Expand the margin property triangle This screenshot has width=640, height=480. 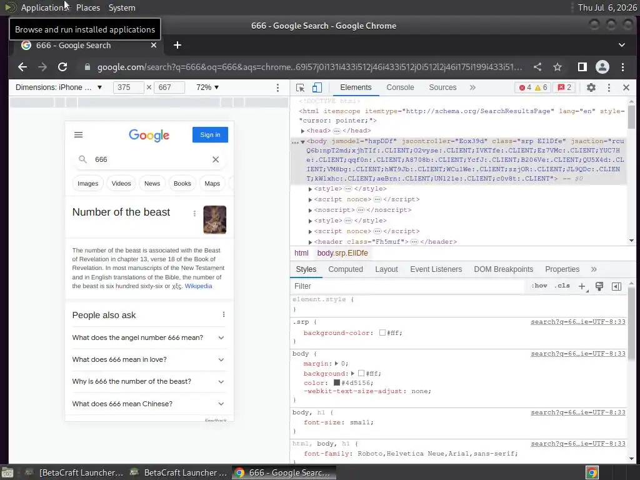point(336,363)
